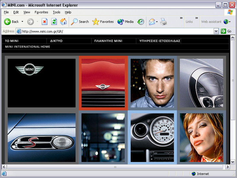Click the ΥΠΗΡΕΣΙΕΣ ΙΣΤΟΣΕΛΙΔΑΣ navigation link
The width and height of the screenshot is (237, 178).
[x=160, y=41]
